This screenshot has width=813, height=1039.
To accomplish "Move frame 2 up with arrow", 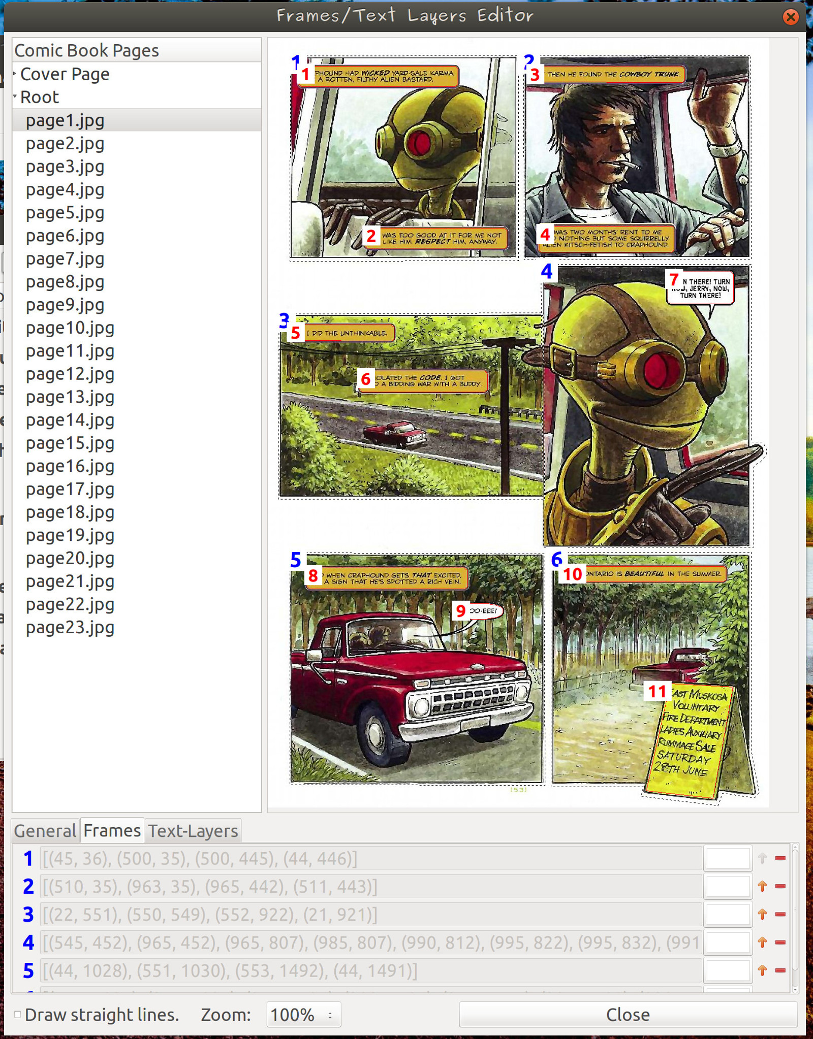I will pos(762,886).
